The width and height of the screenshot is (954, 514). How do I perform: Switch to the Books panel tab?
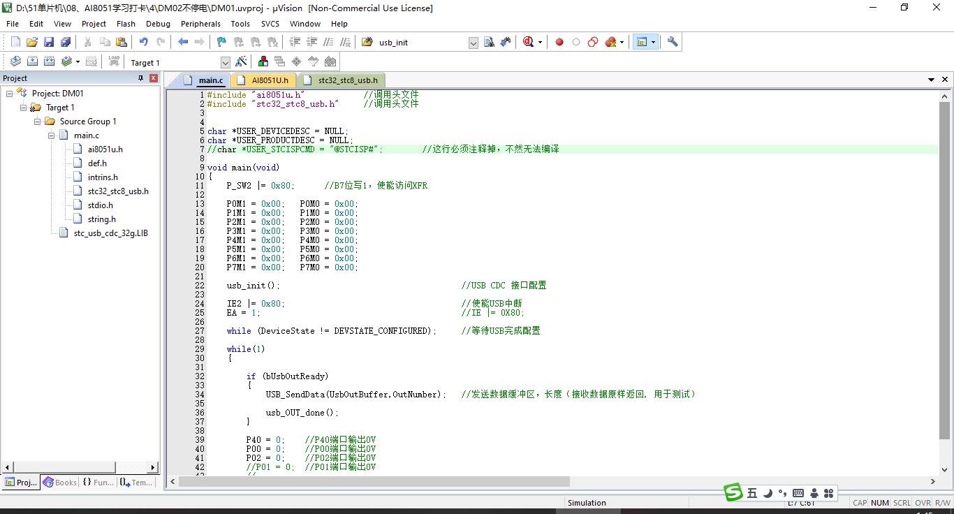pos(60,483)
